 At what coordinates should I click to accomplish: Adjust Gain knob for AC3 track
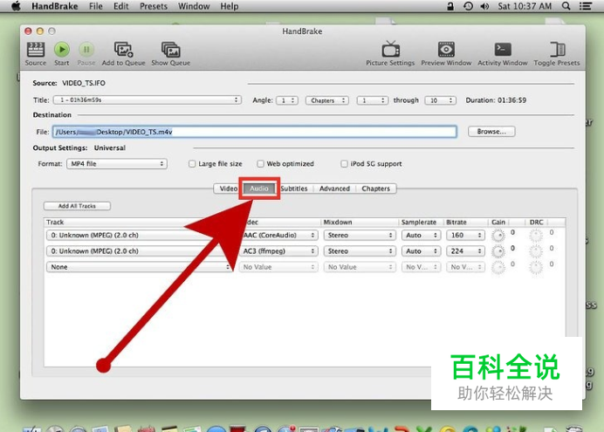[x=498, y=252]
